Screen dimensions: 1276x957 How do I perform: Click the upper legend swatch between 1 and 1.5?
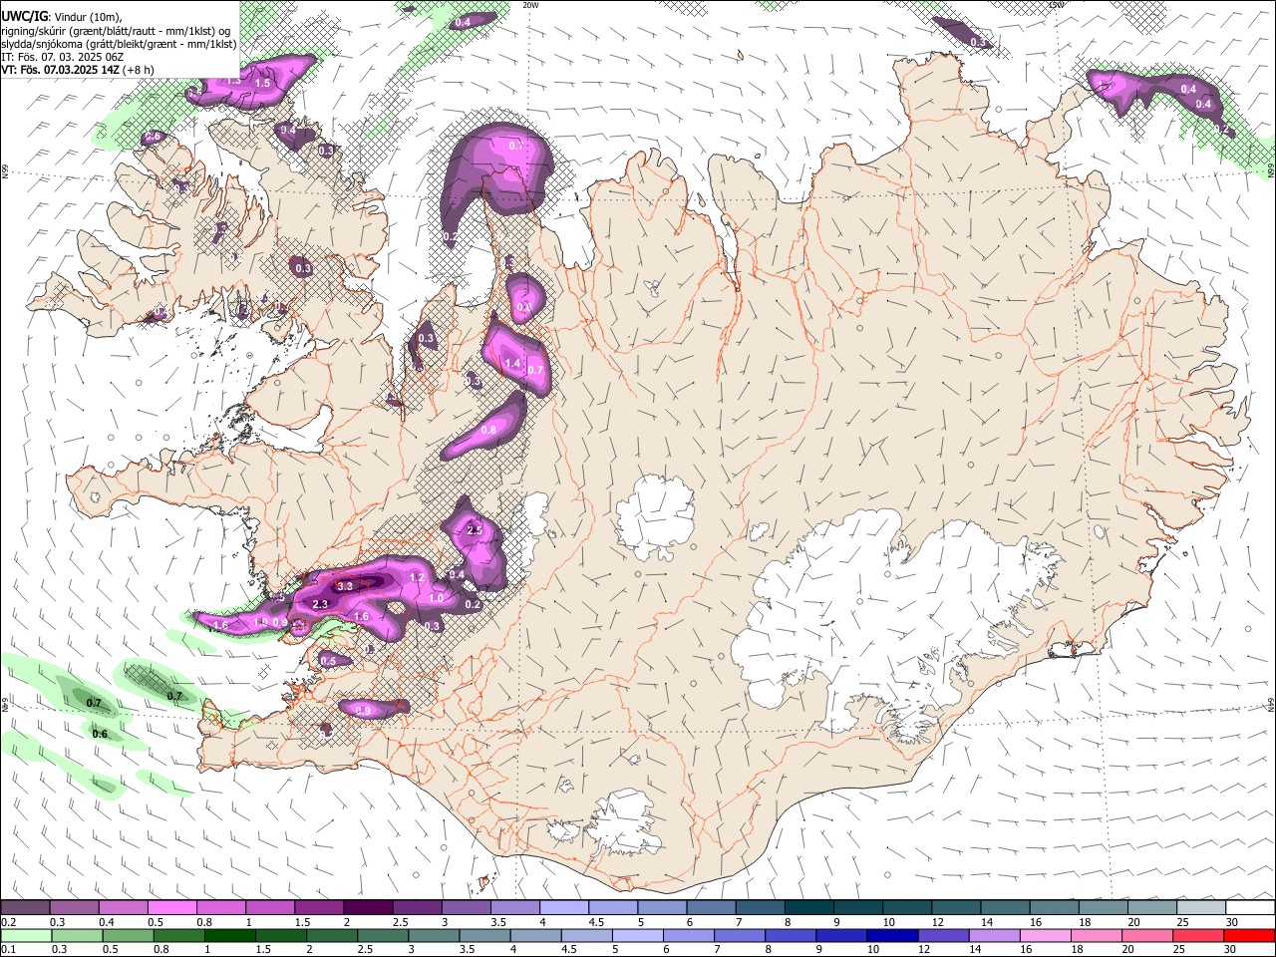pos(270,907)
